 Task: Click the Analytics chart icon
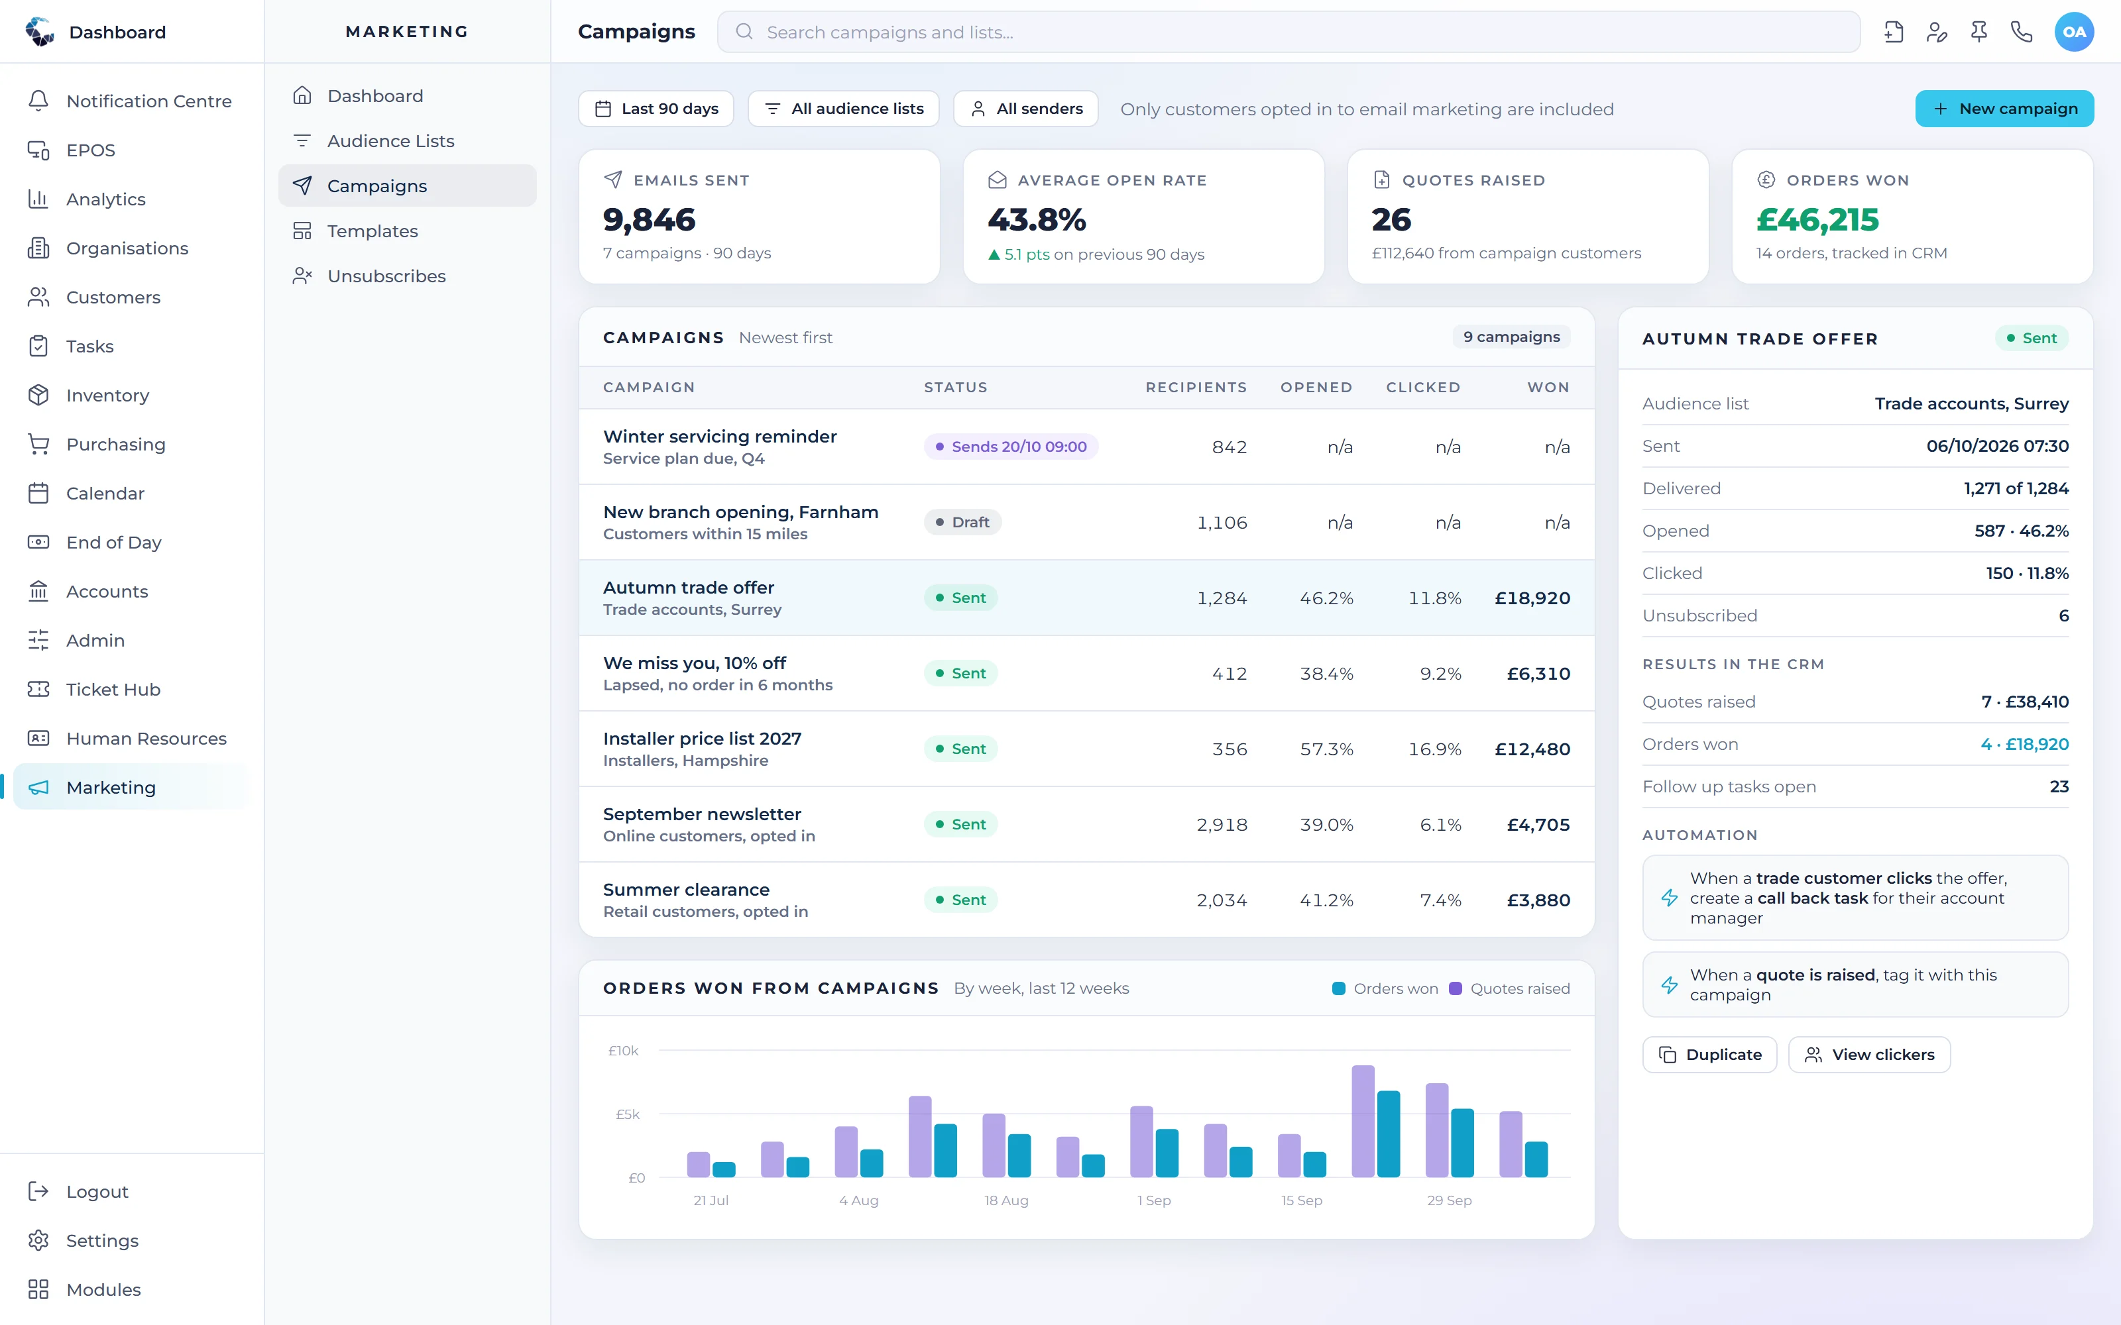(x=38, y=199)
